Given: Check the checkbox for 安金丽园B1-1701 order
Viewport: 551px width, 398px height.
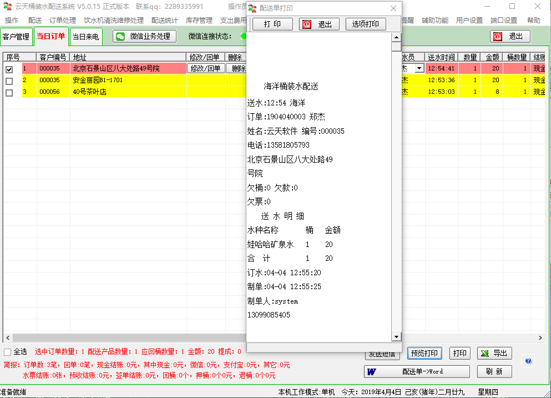Looking at the screenshot, I should click(9, 81).
